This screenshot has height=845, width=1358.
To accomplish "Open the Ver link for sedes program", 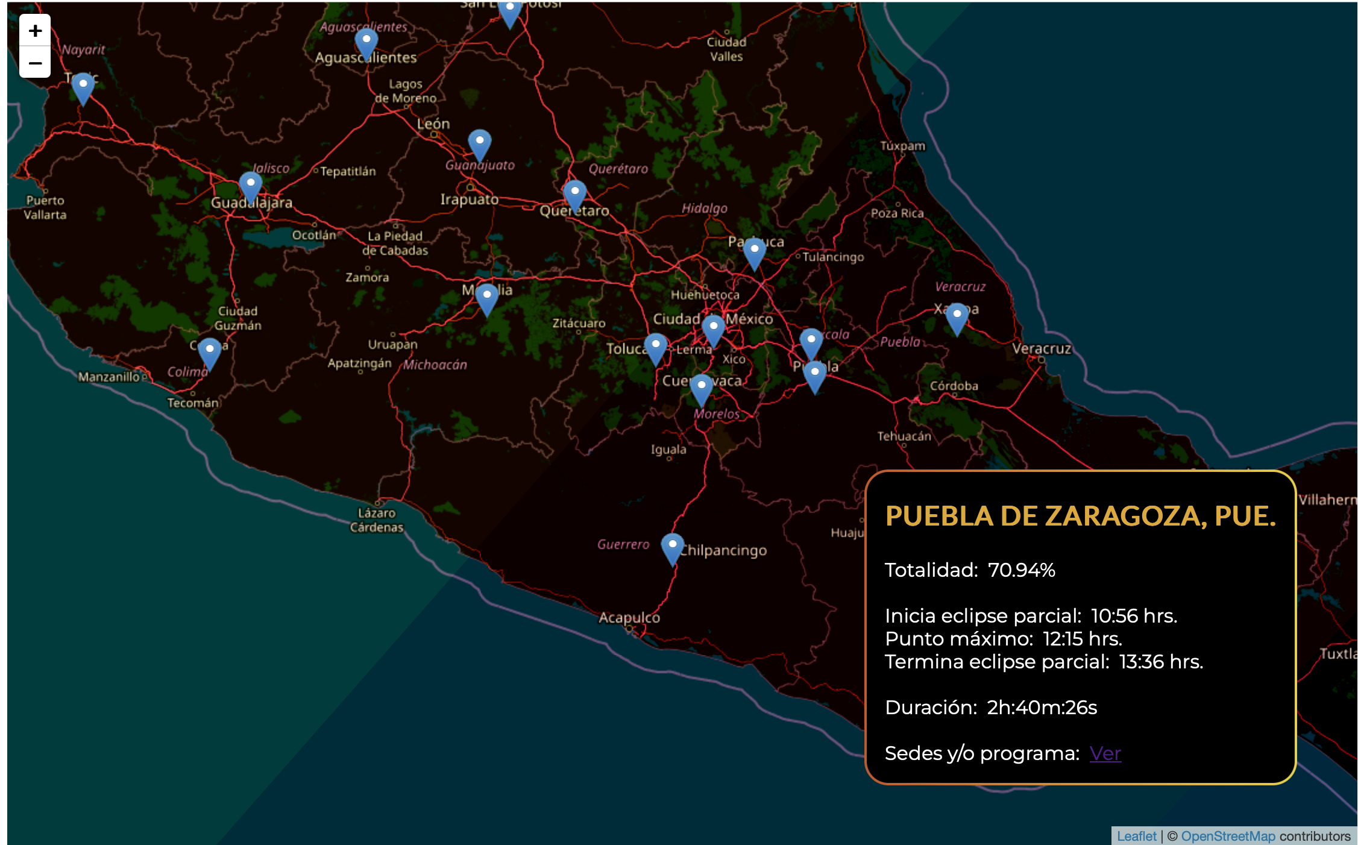I will (x=1105, y=753).
